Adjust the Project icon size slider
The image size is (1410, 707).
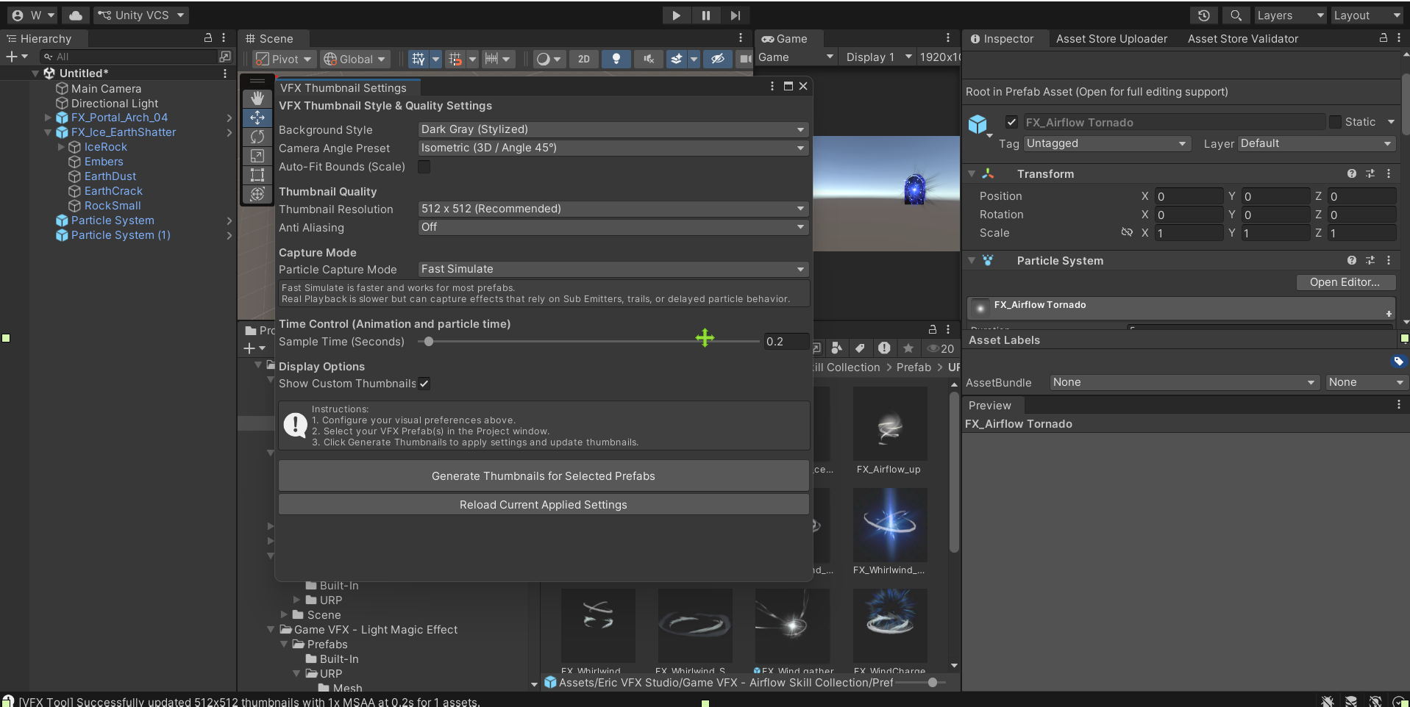(933, 683)
